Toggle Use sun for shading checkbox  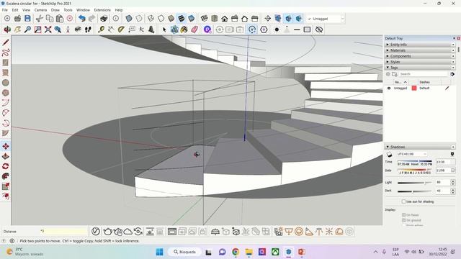coord(403,201)
